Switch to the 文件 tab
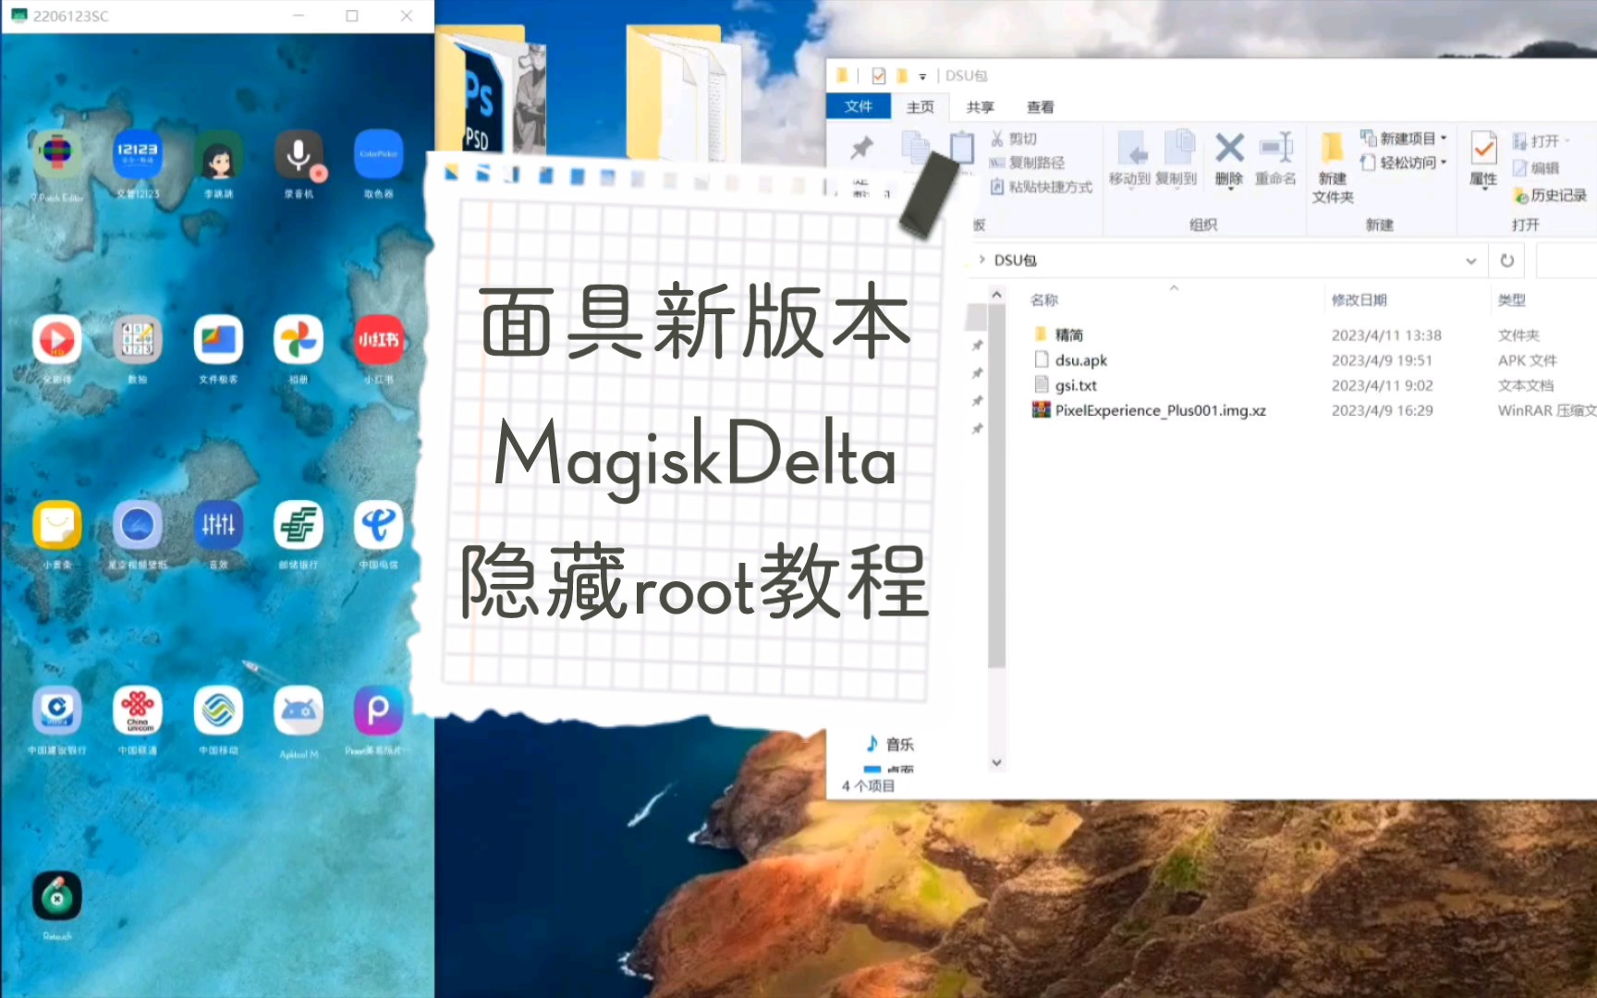Image resolution: width=1597 pixels, height=998 pixels. pyautogui.click(x=859, y=106)
